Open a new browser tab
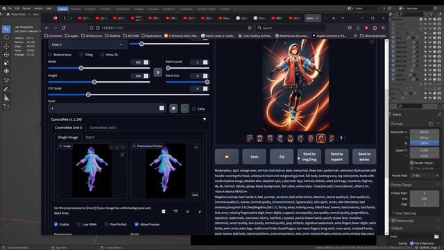The image size is (444, 250). [x=334, y=18]
